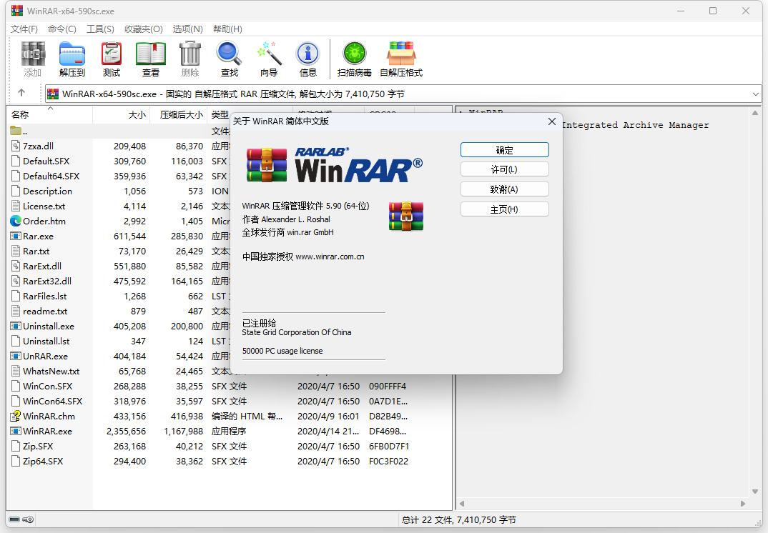This screenshot has width=768, height=533.
Task: Select the DLL icon of RarExt.dll
Action: tap(16, 266)
